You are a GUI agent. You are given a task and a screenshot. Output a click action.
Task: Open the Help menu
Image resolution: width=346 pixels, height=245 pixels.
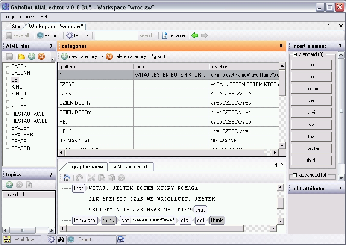pyautogui.click(x=45, y=17)
